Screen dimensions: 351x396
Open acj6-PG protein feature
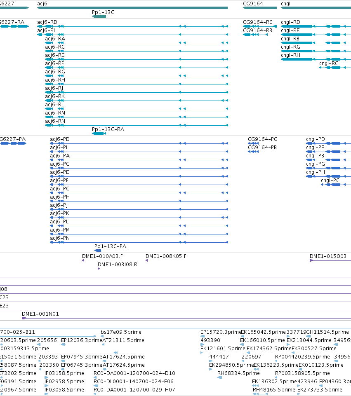139,193
